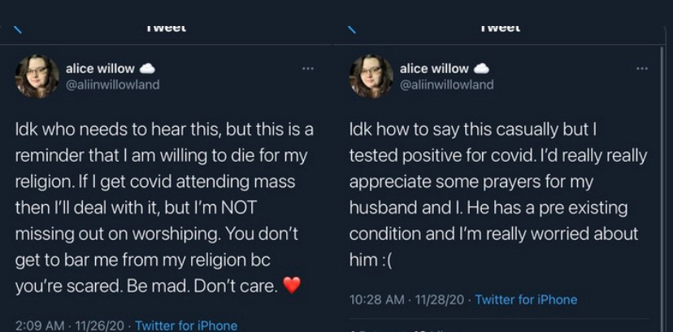Open alice willow's avatar on the 11/28/20 tweet
Viewport: 673px width, 332px height.
371,76
